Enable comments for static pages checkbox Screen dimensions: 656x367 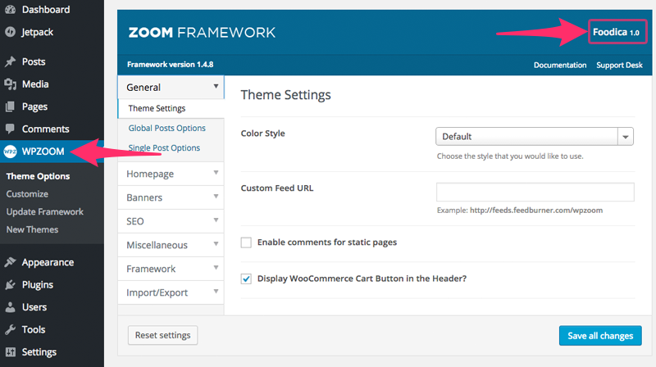[246, 242]
